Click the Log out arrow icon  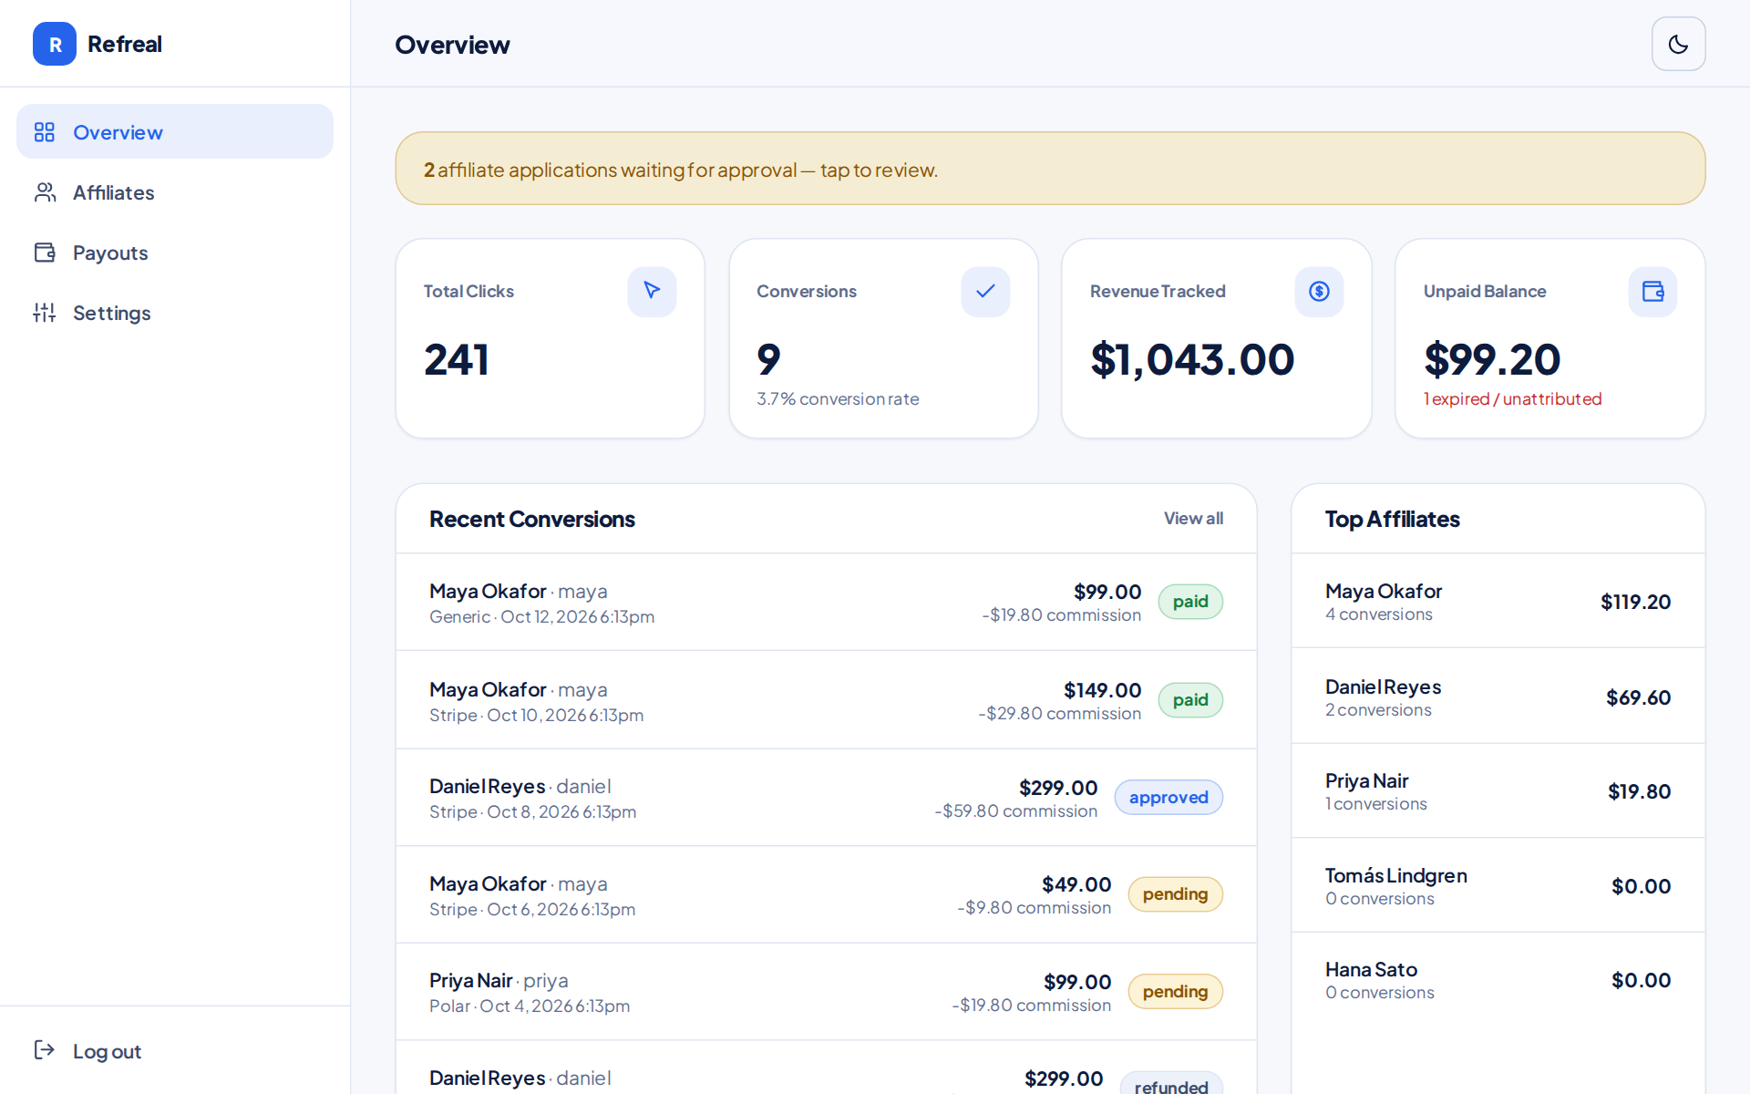(45, 1050)
